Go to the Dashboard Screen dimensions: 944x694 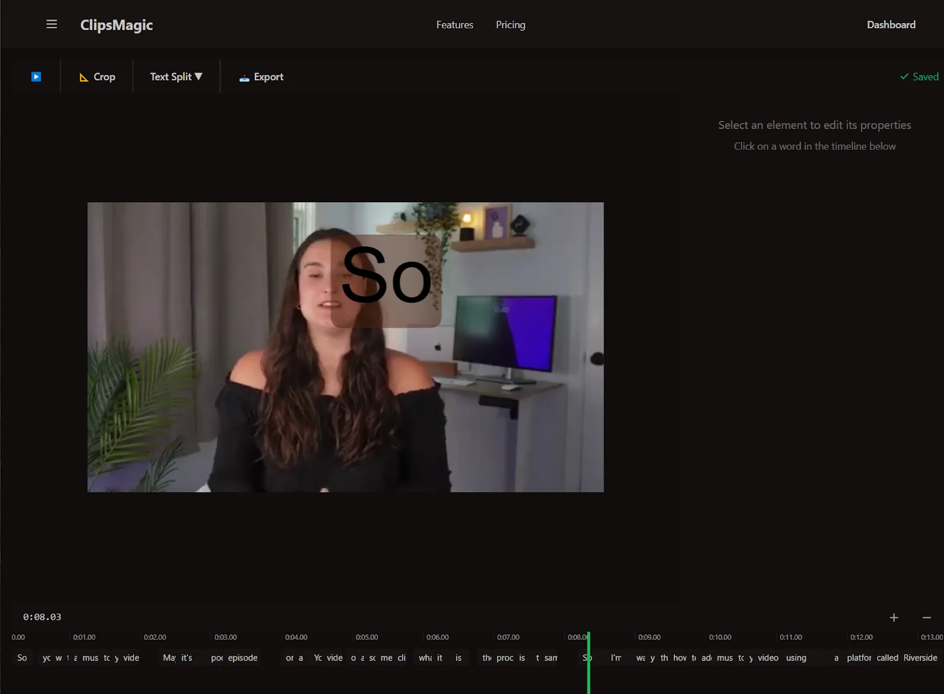[890, 24]
